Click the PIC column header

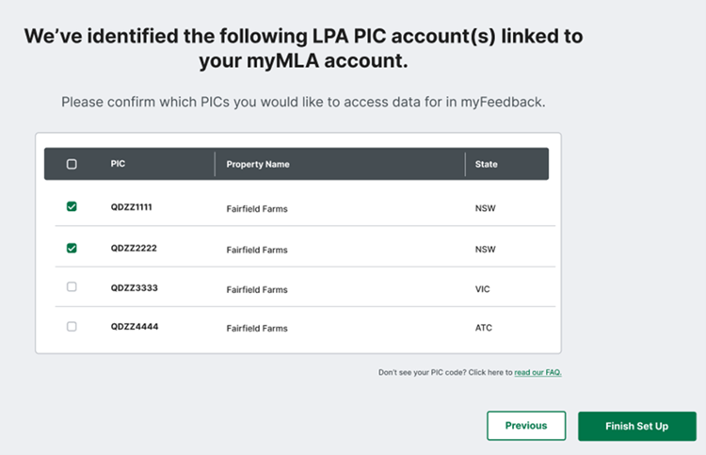118,164
